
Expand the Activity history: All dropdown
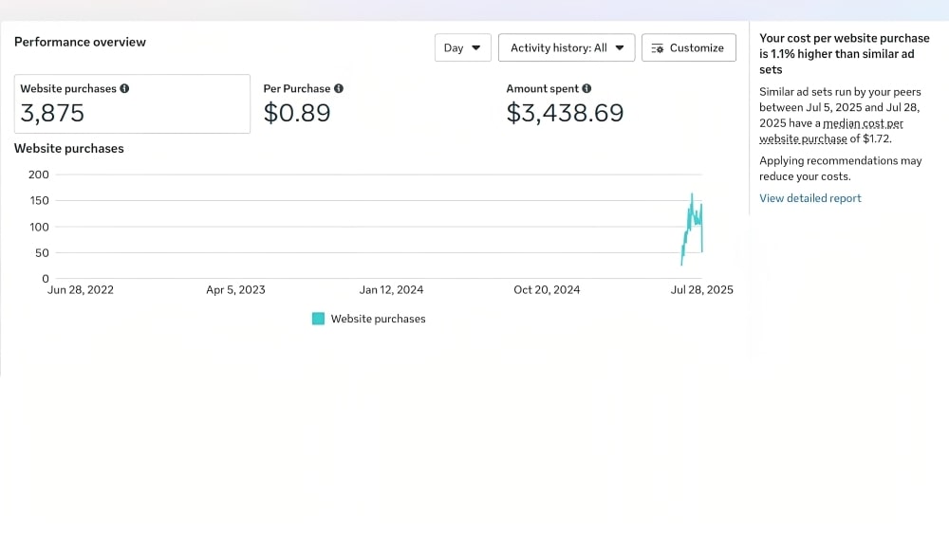tap(567, 48)
